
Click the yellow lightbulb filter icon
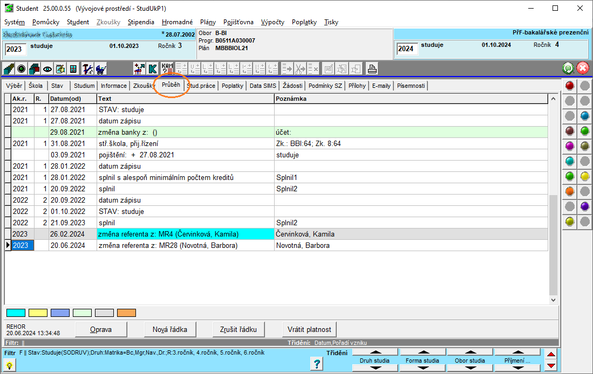[x=10, y=365]
